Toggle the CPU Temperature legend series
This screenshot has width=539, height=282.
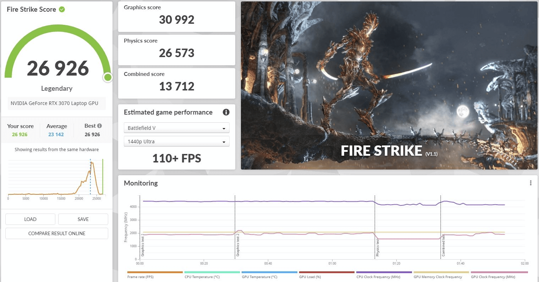pos(212,275)
